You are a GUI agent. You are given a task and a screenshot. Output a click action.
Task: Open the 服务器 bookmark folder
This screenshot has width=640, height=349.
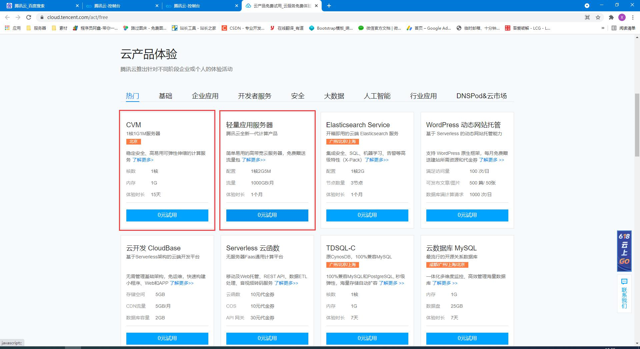[x=36, y=28]
